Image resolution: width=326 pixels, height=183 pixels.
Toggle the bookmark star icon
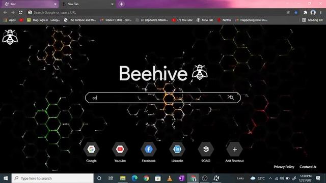click(x=296, y=12)
